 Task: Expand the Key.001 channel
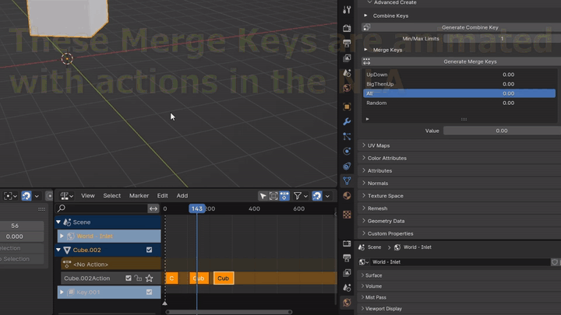pos(62,292)
